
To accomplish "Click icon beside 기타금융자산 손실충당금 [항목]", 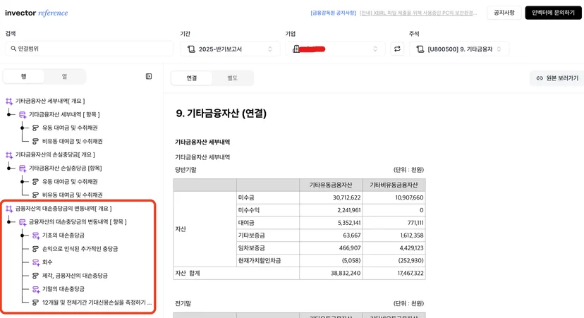I will click(x=23, y=169).
